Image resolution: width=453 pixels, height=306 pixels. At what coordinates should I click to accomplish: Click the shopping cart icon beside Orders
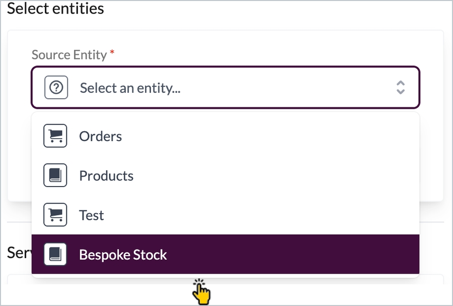pyautogui.click(x=55, y=136)
